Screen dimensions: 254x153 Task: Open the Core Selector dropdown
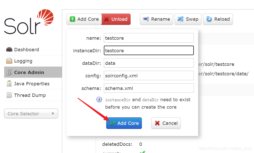(31, 114)
